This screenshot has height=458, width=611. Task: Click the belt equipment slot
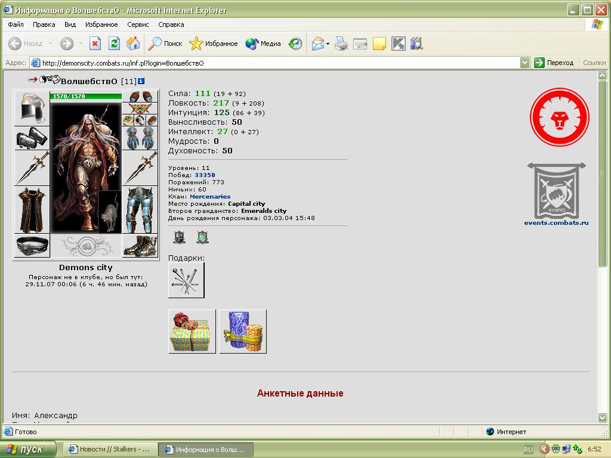pyautogui.click(x=32, y=246)
